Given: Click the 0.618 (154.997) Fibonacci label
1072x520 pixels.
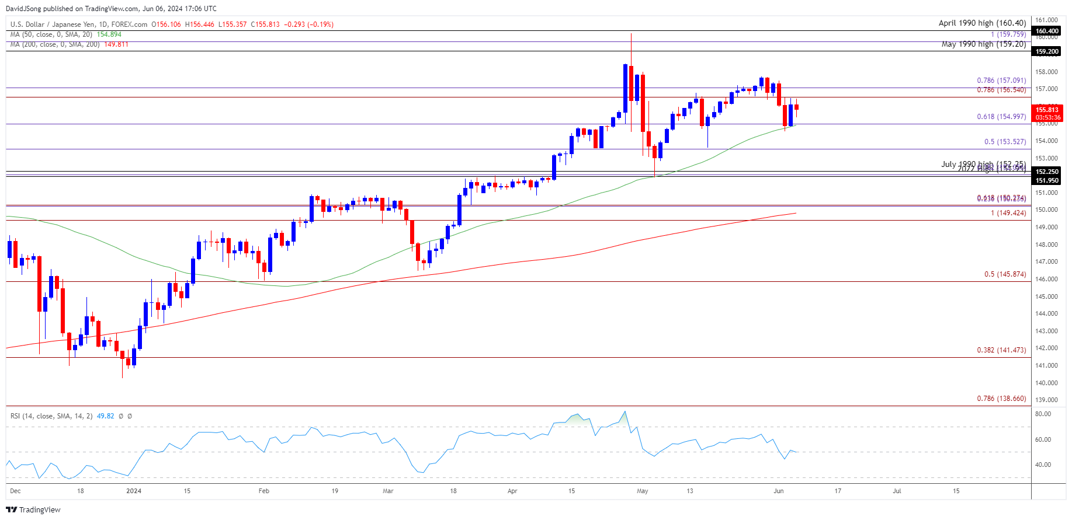Looking at the screenshot, I should point(1001,117).
